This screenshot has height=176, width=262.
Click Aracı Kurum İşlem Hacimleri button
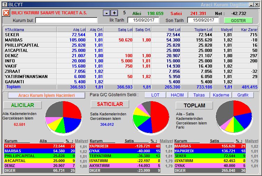pyautogui.click(x=47, y=95)
